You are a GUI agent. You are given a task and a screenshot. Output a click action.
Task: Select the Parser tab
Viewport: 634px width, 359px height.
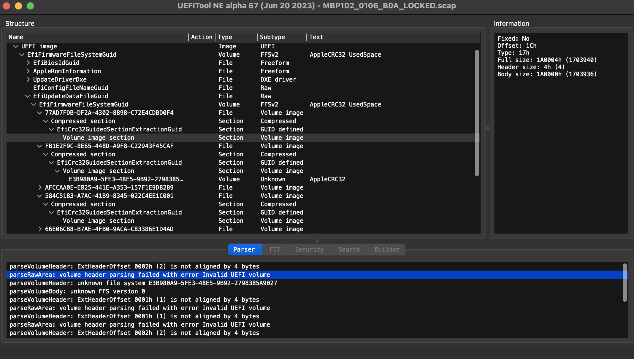pyautogui.click(x=244, y=249)
